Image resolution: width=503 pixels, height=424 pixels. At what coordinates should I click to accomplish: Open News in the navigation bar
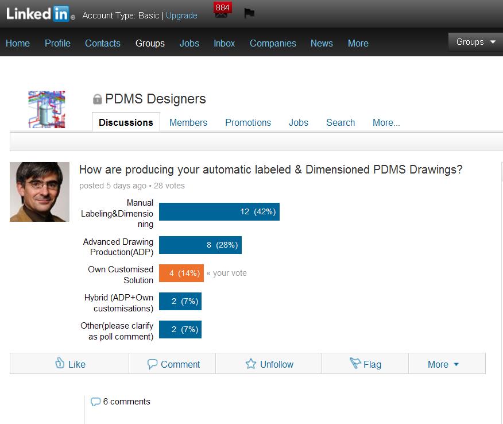point(322,43)
